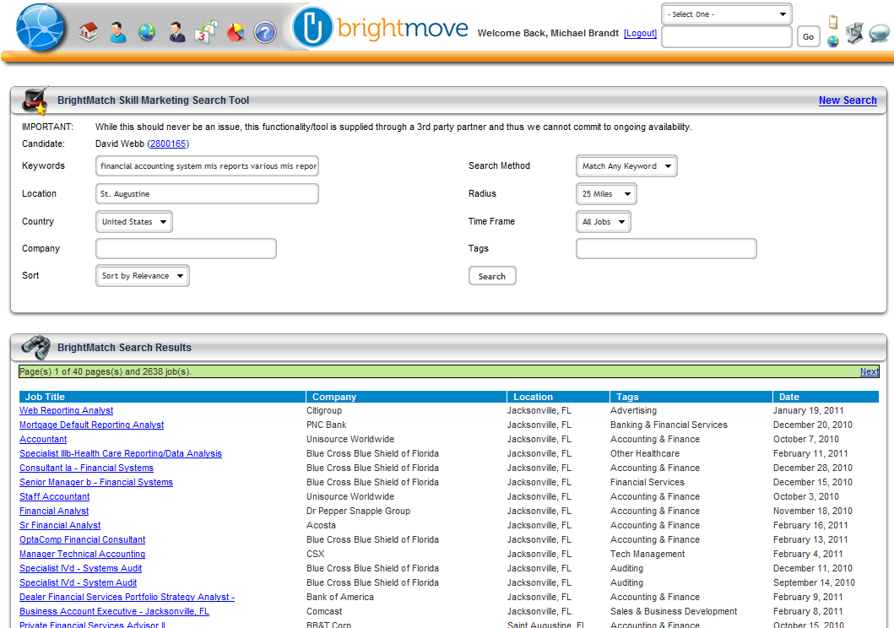Click the Bank of America company cell
The image size is (894, 628).
pos(340,597)
